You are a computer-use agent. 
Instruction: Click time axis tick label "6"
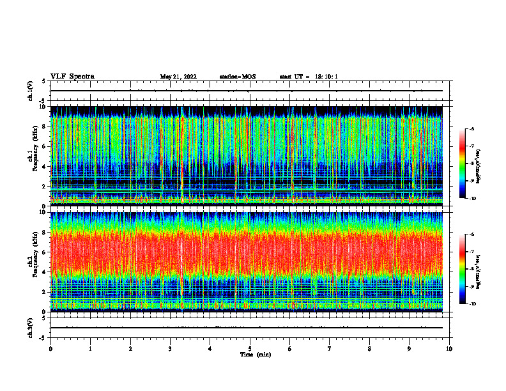(x=290, y=349)
